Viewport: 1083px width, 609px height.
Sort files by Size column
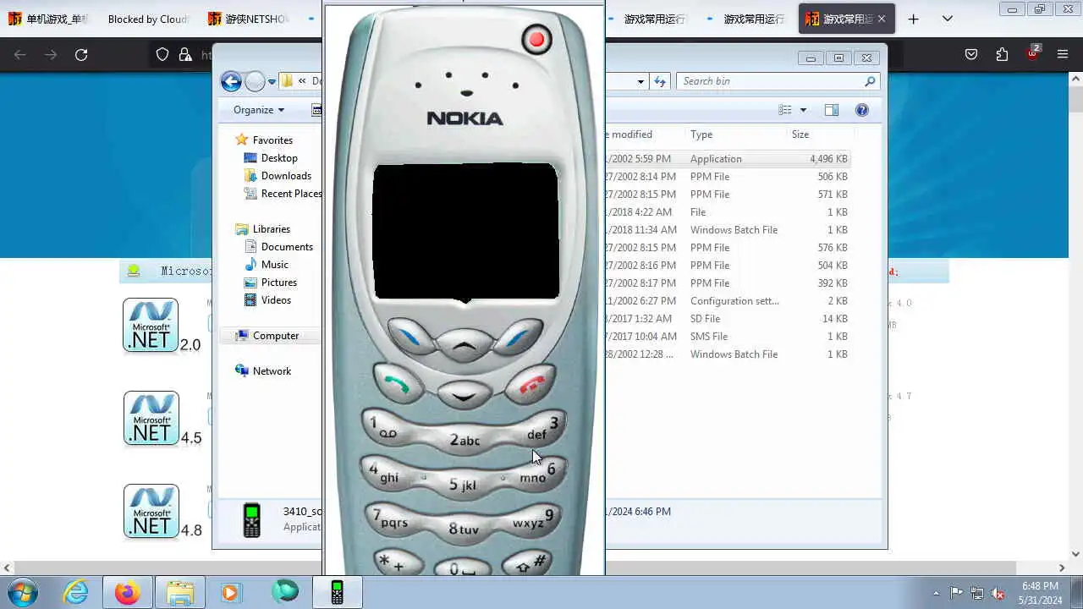800,134
